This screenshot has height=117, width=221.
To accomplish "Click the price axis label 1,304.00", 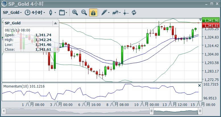I will tap(211, 54).
